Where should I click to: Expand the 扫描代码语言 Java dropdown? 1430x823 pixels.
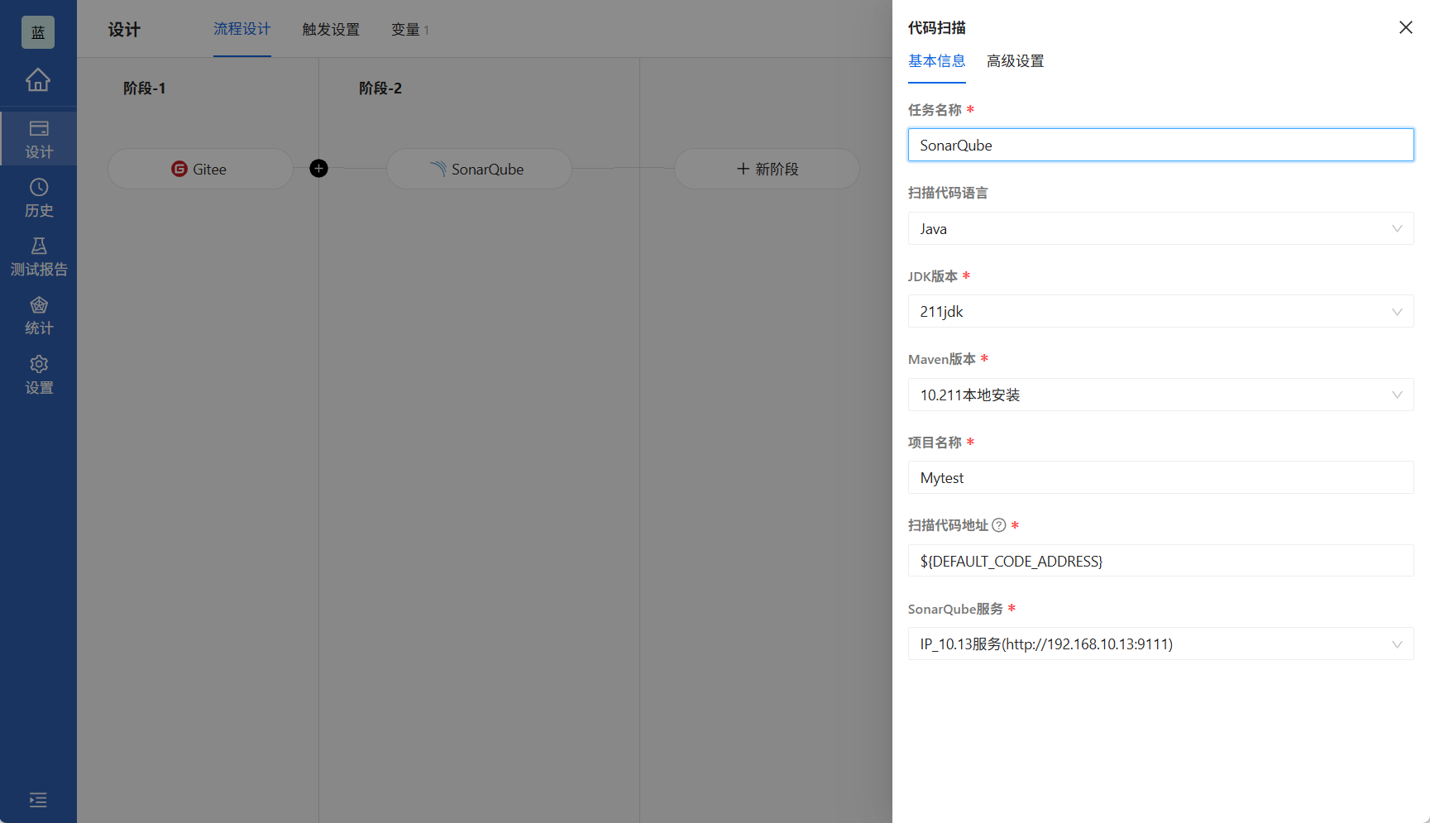[1160, 228]
